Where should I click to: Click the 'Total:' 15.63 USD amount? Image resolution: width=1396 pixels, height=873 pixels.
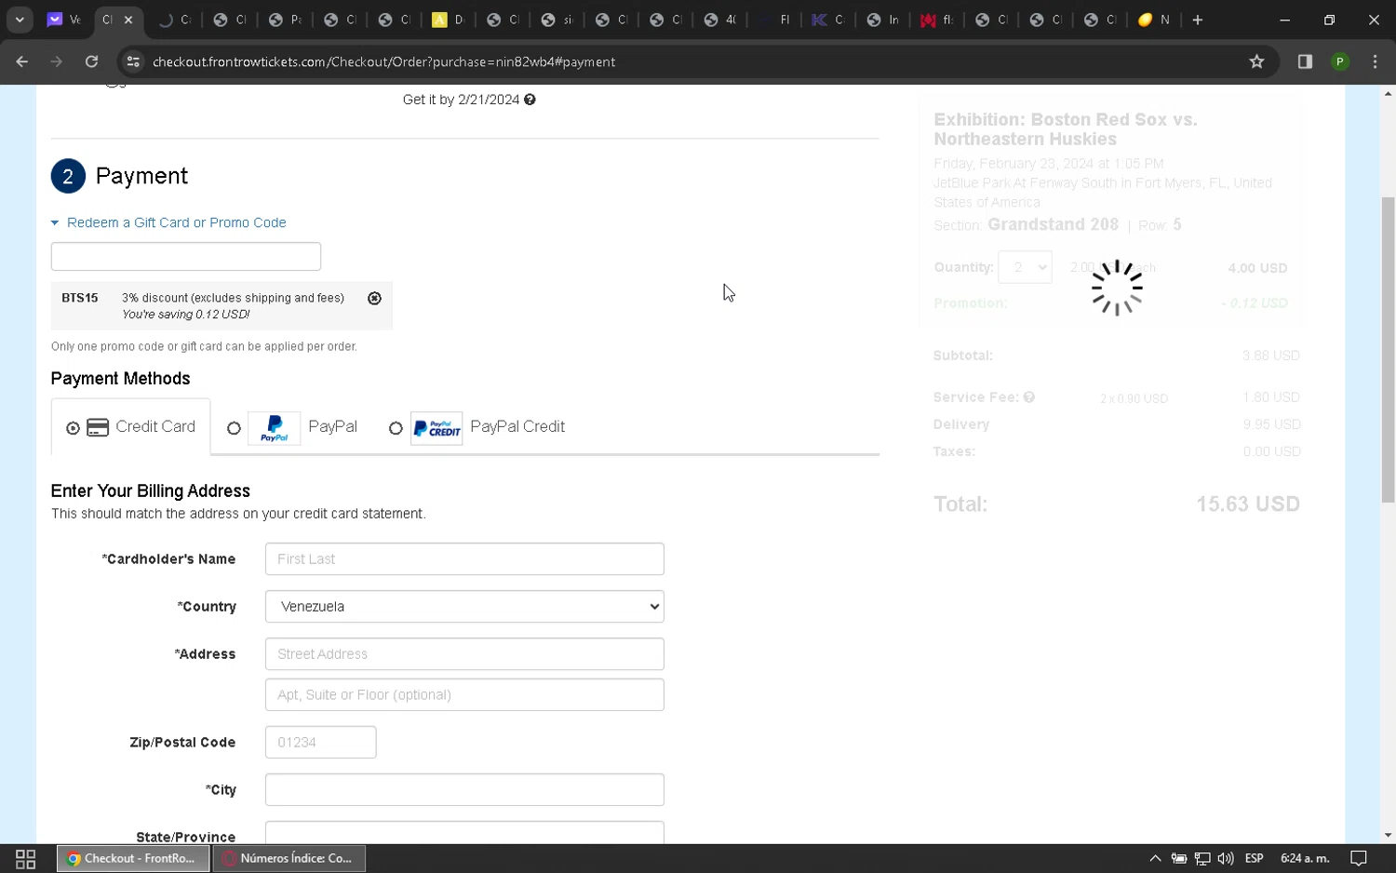pyautogui.click(x=1247, y=504)
